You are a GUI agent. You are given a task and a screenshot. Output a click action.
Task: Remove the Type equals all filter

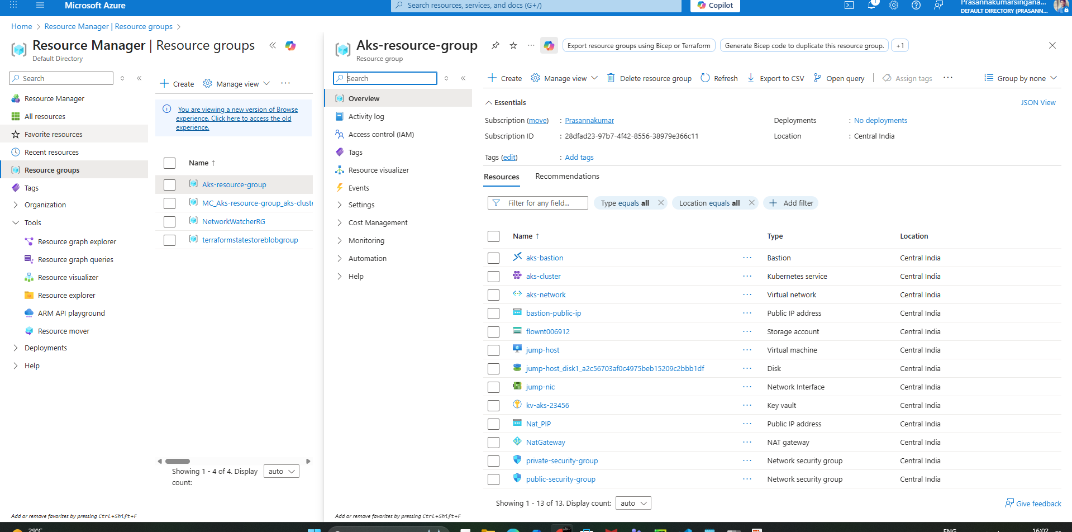pyautogui.click(x=661, y=203)
